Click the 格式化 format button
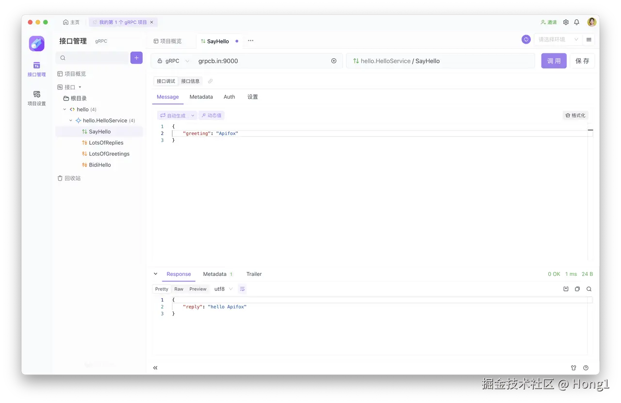621x403 pixels. [x=575, y=116]
